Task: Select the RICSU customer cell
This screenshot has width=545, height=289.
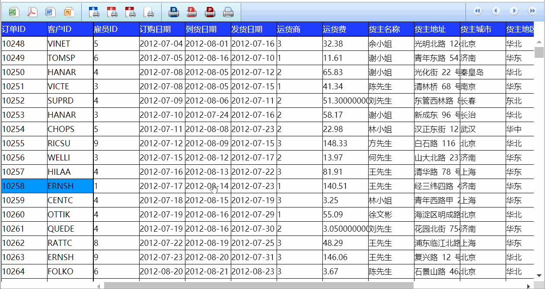Action: coord(70,143)
